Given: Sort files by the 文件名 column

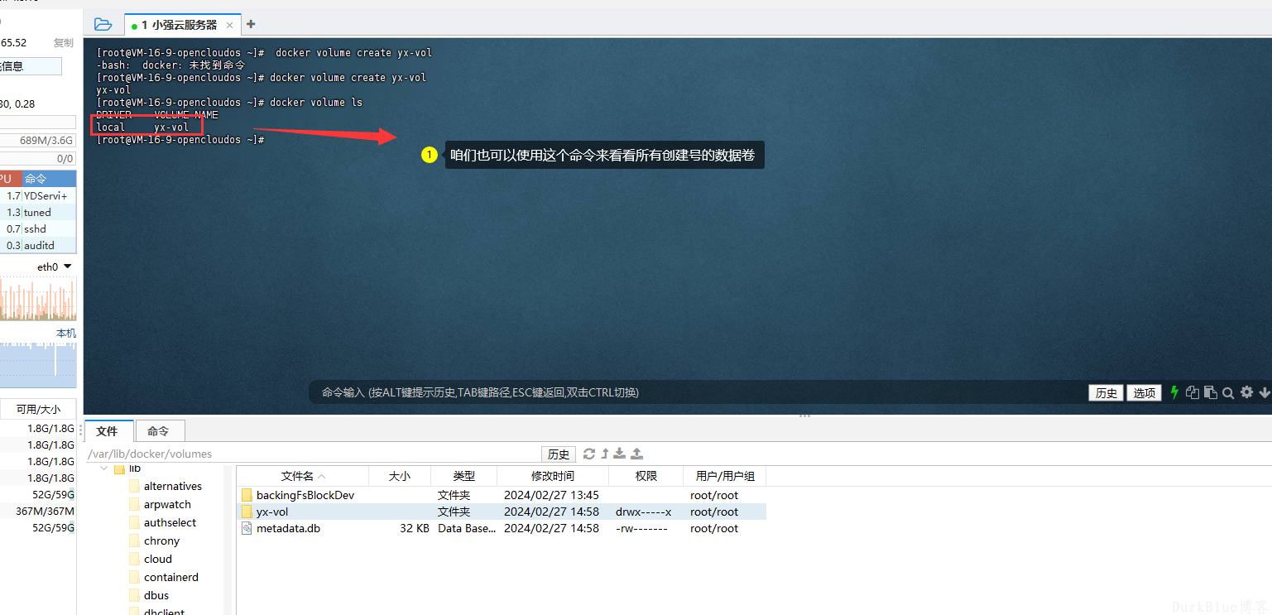Looking at the screenshot, I should coord(302,476).
